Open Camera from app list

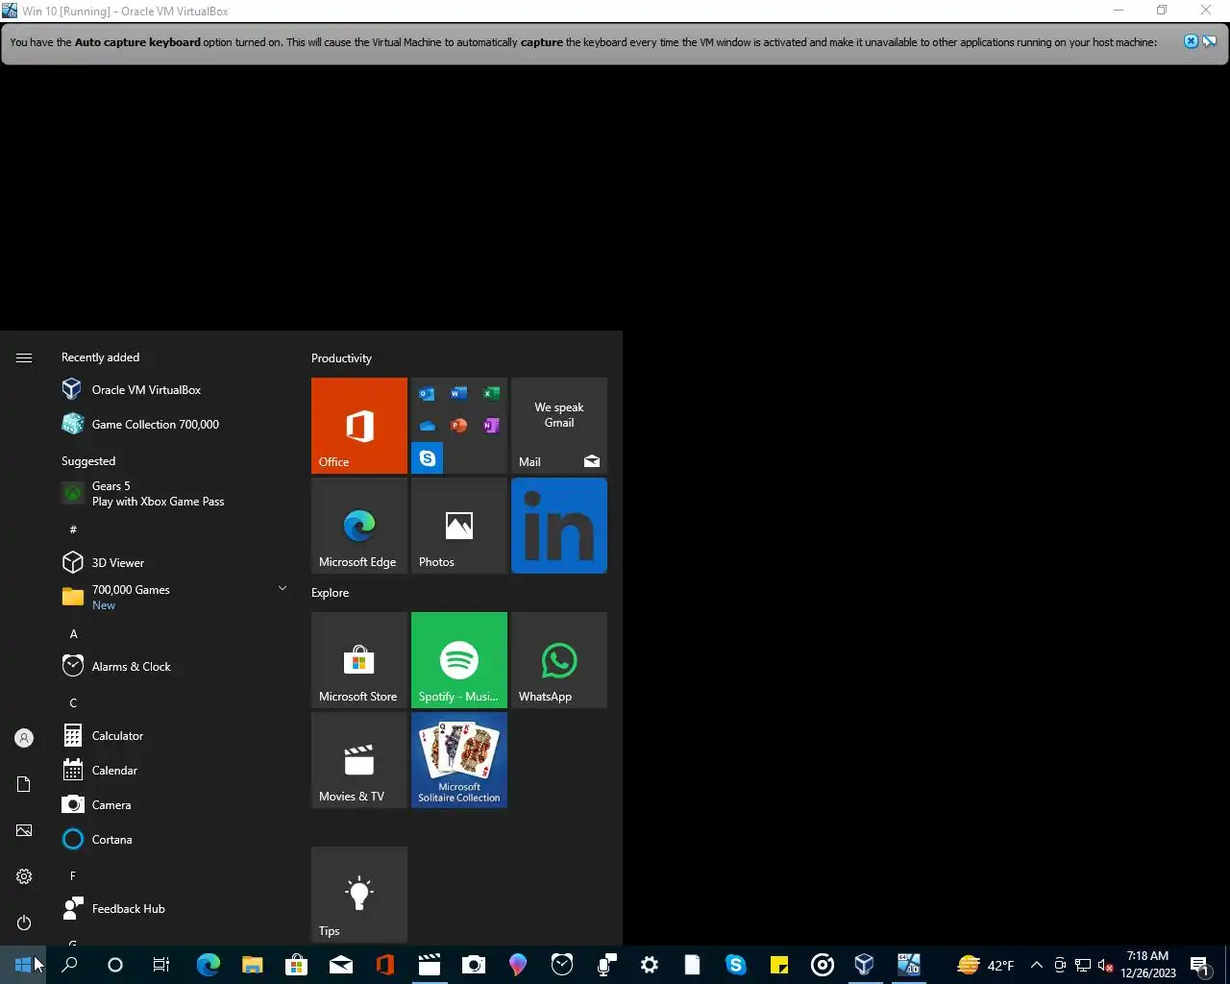click(x=177, y=804)
